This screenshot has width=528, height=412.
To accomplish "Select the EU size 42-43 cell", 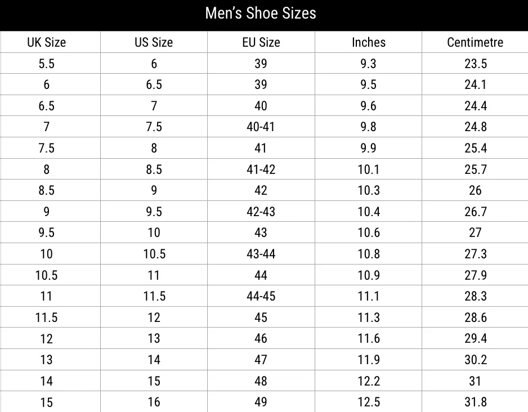I will [x=261, y=212].
